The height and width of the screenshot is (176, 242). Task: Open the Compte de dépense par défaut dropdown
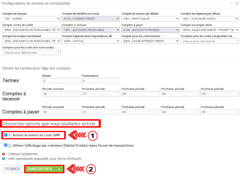[x=209, y=19]
